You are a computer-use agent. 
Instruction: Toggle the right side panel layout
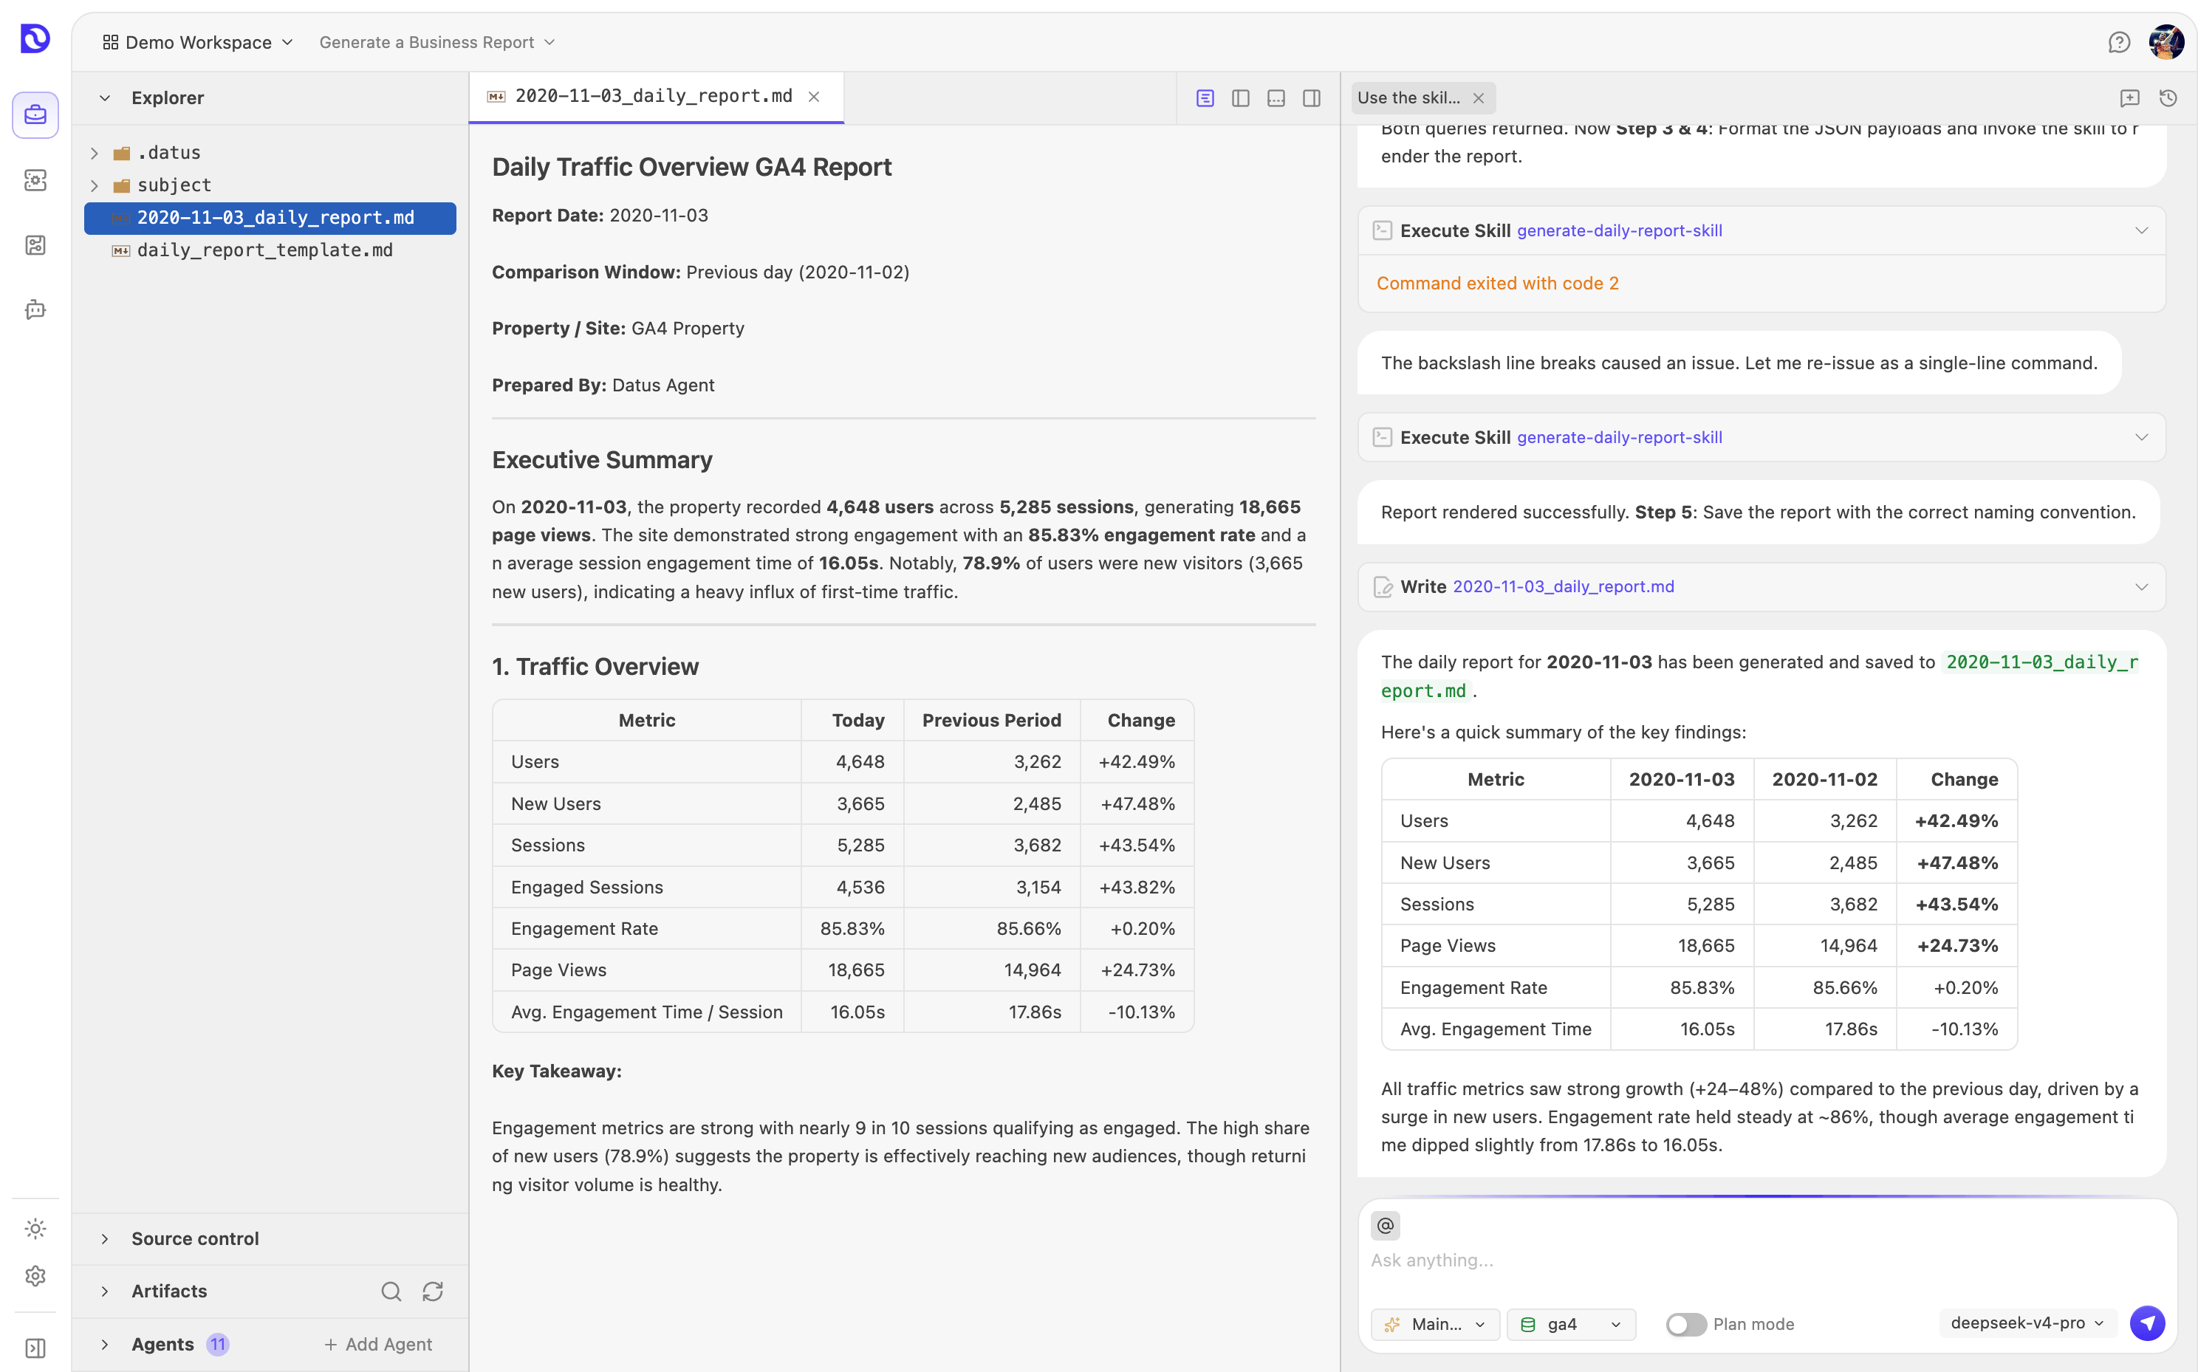1312,98
